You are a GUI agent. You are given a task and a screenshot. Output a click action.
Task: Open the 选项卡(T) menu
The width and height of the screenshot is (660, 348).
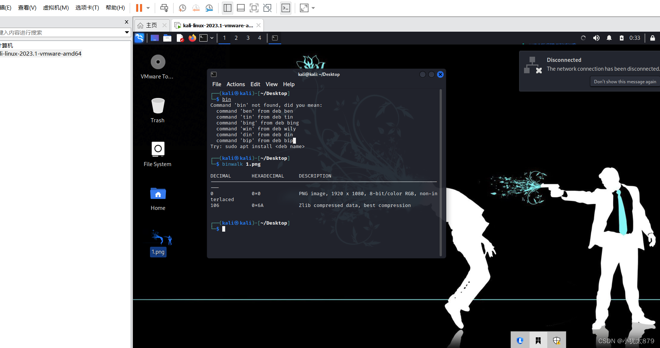click(87, 8)
